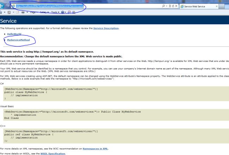Click the 'C#' section label
The image size is (229, 155).
coord(2,84)
